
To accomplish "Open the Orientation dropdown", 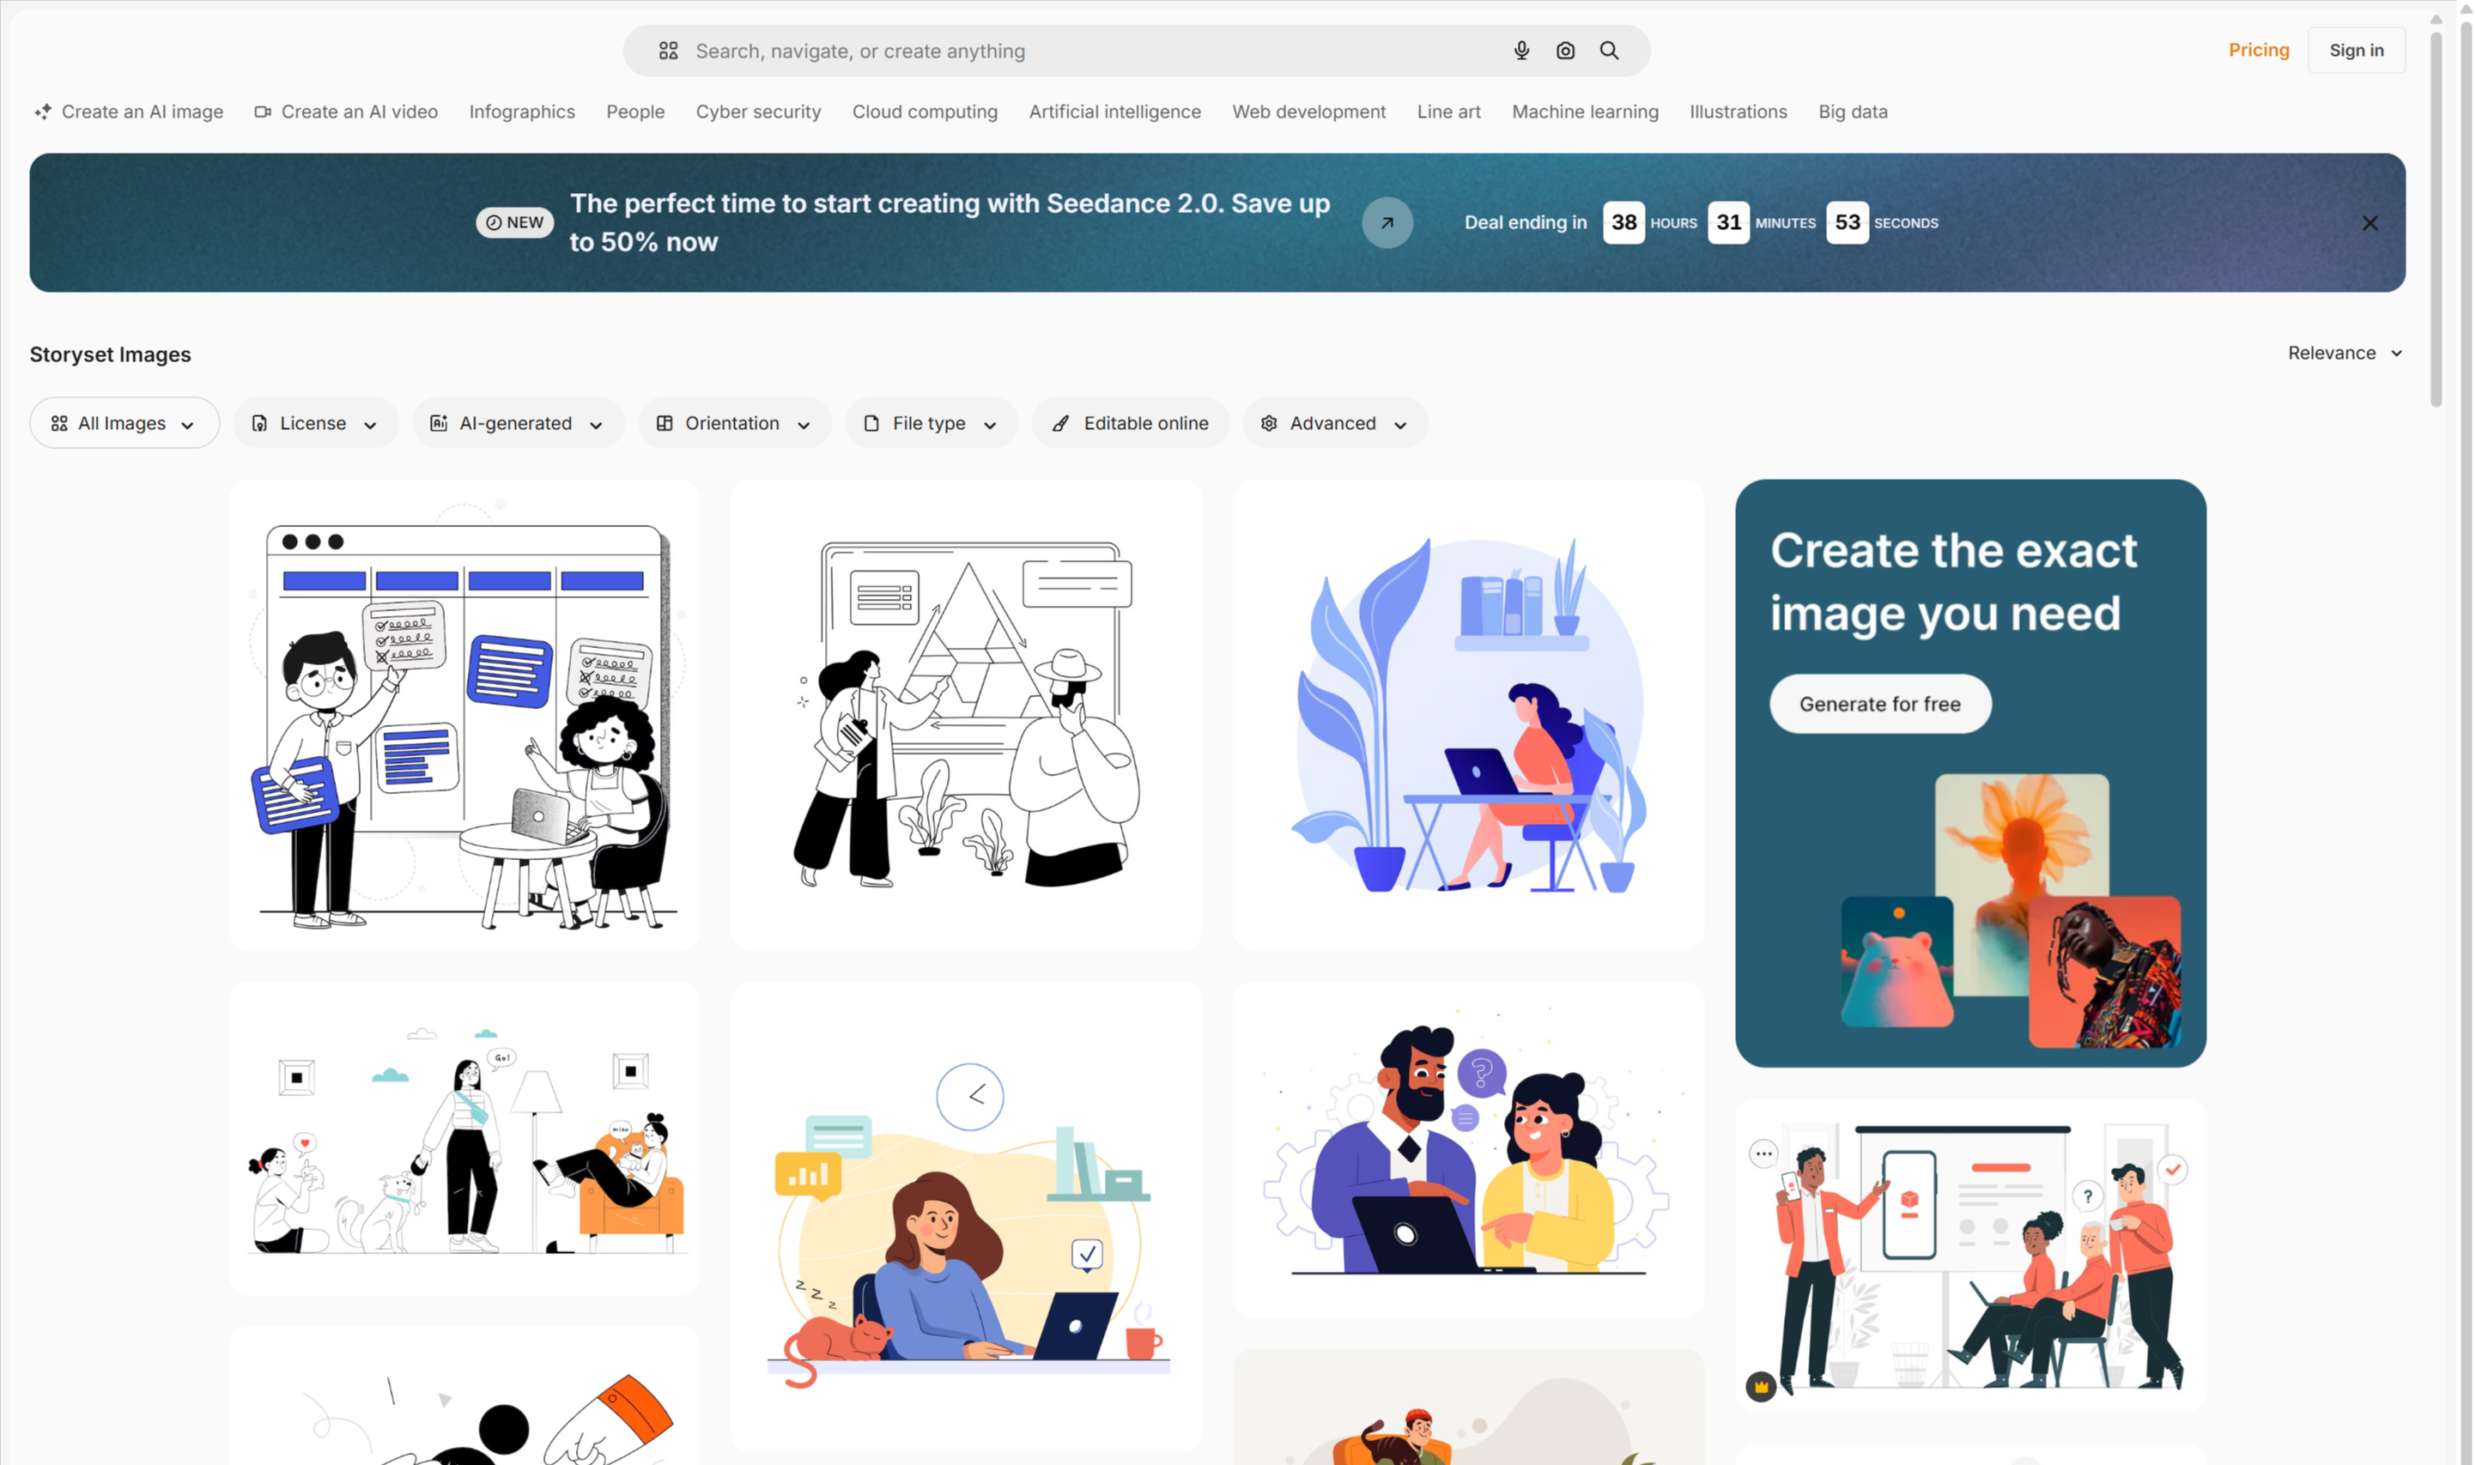I will coord(735,422).
